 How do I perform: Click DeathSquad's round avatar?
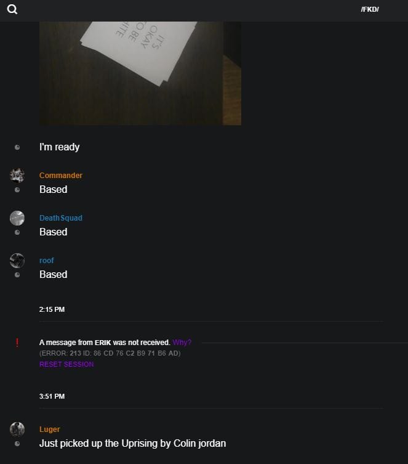click(17, 218)
